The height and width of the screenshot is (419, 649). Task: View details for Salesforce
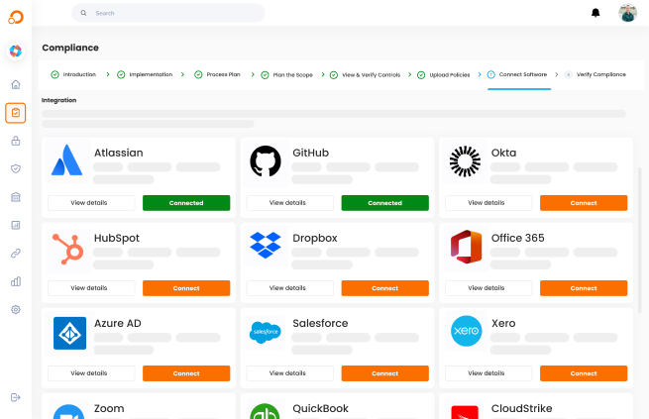pyautogui.click(x=289, y=373)
